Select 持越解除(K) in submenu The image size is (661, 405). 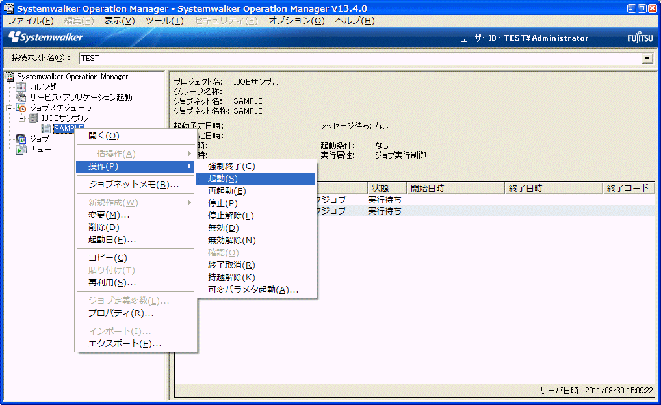[x=255, y=278]
